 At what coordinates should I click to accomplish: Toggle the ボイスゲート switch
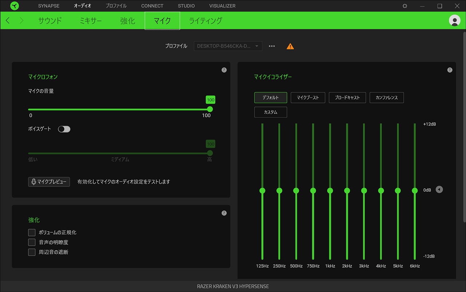(x=64, y=129)
